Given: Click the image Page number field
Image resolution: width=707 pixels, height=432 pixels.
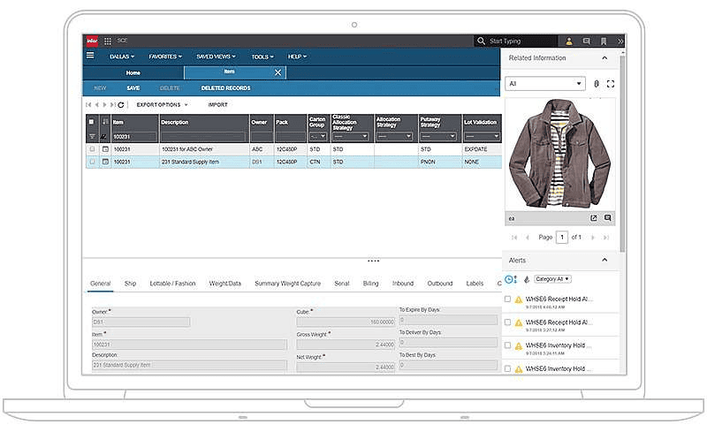Looking at the screenshot, I should coord(562,237).
